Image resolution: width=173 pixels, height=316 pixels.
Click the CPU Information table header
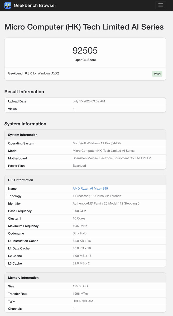pyautogui.click(x=85, y=180)
